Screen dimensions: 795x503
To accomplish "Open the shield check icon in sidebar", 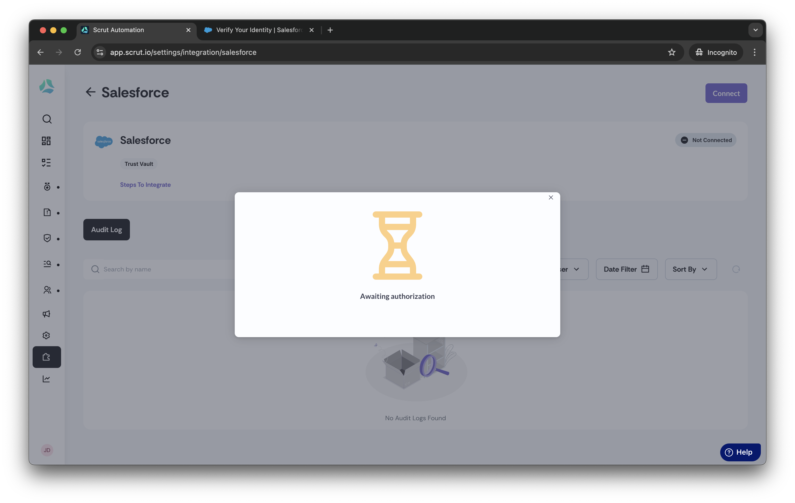I will click(x=47, y=238).
